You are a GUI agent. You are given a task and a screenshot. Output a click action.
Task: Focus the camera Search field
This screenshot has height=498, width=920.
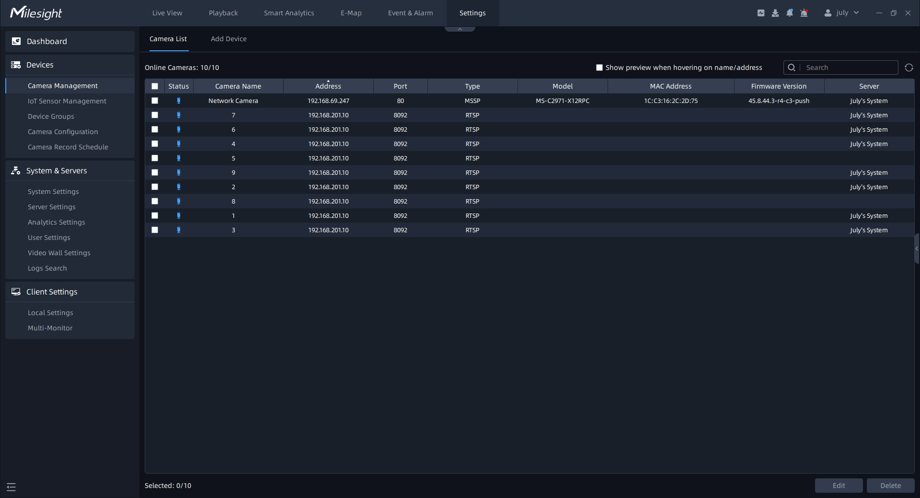(x=848, y=68)
